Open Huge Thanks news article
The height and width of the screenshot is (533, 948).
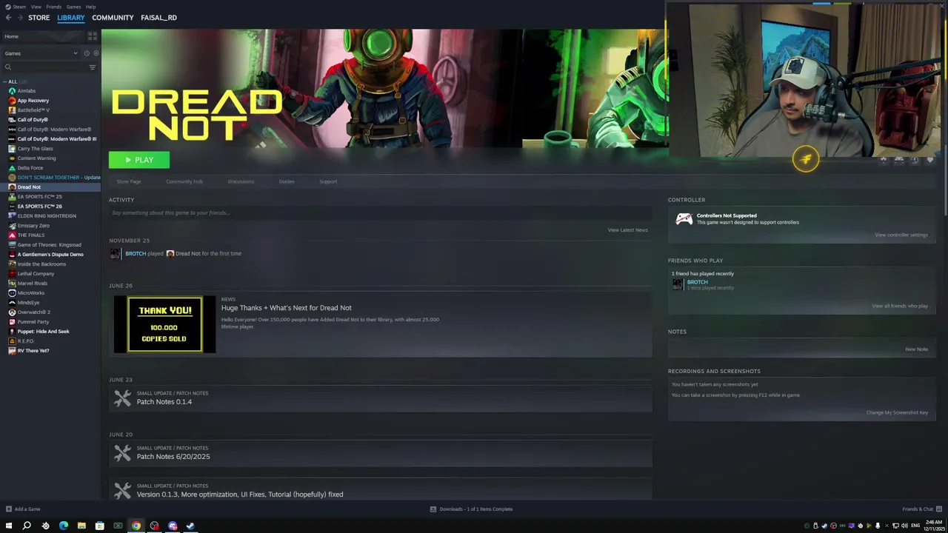coord(286,308)
